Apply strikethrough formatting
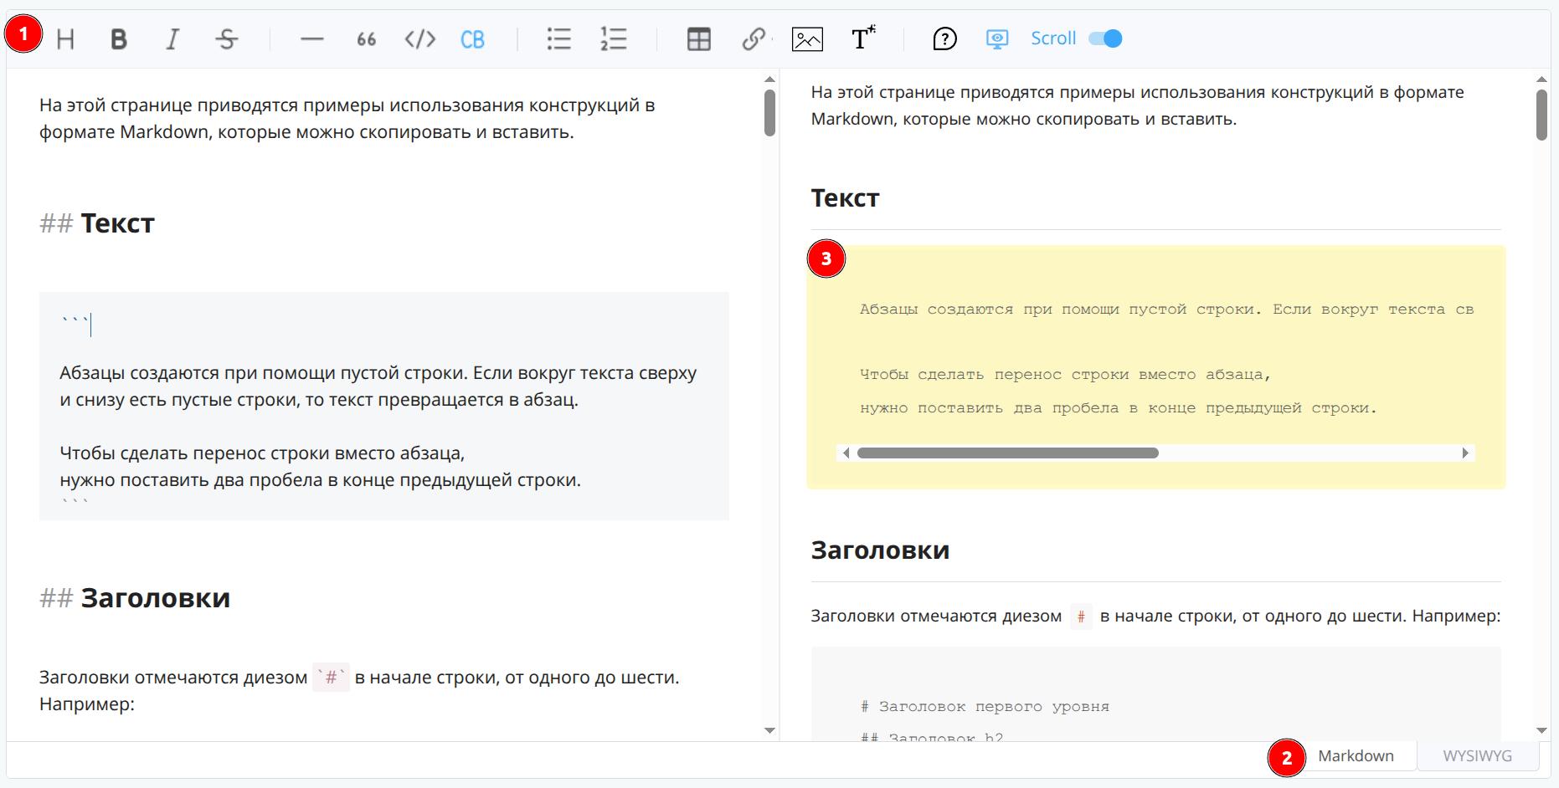The image size is (1559, 788). (x=226, y=39)
